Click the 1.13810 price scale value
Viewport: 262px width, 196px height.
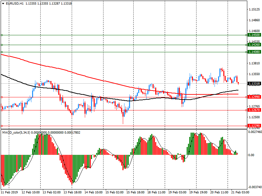(254, 63)
